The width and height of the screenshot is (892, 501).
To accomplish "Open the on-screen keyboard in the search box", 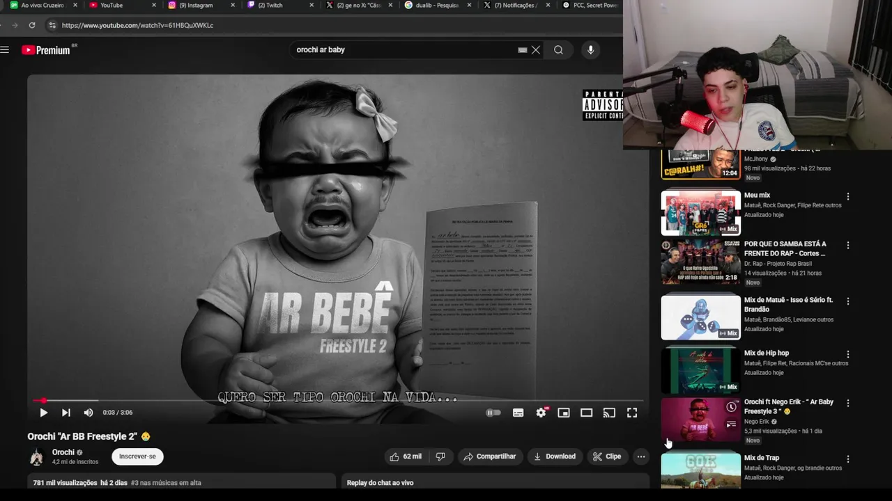I will (x=523, y=50).
